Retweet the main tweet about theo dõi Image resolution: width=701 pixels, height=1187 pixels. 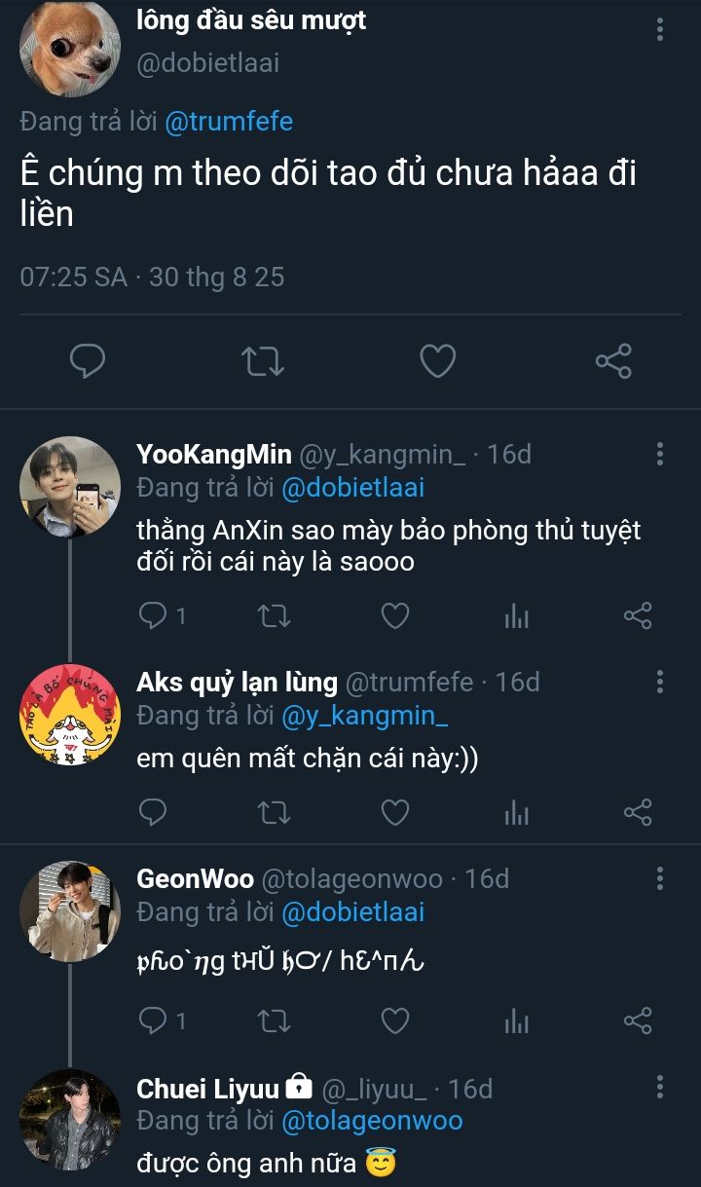point(262,361)
